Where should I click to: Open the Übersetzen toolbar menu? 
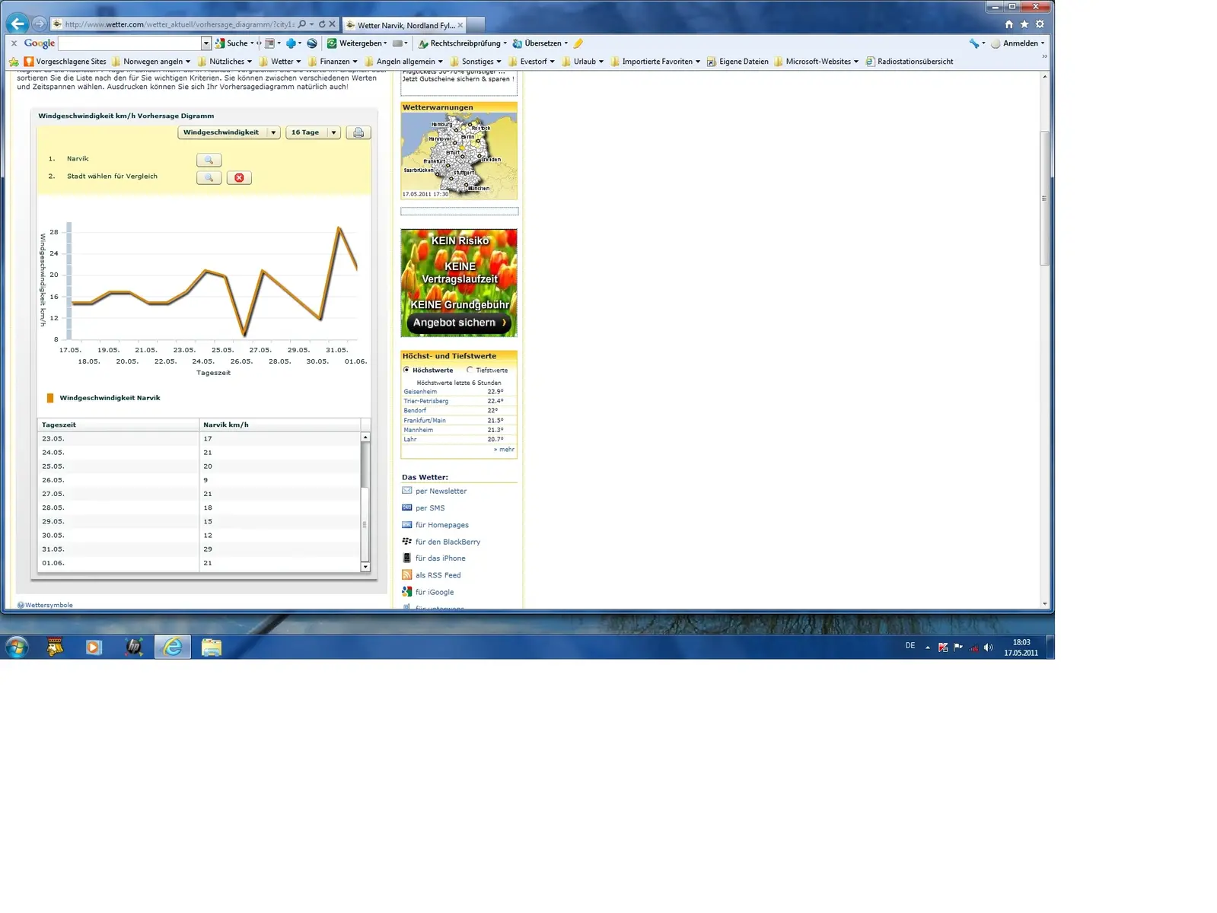540,43
